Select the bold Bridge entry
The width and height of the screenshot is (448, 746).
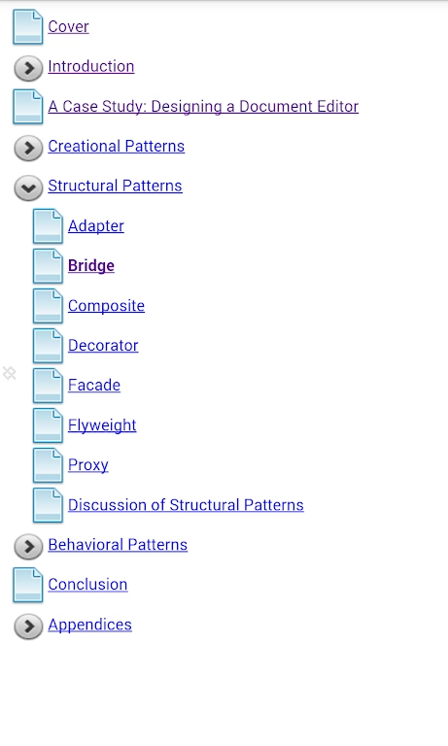[91, 266]
